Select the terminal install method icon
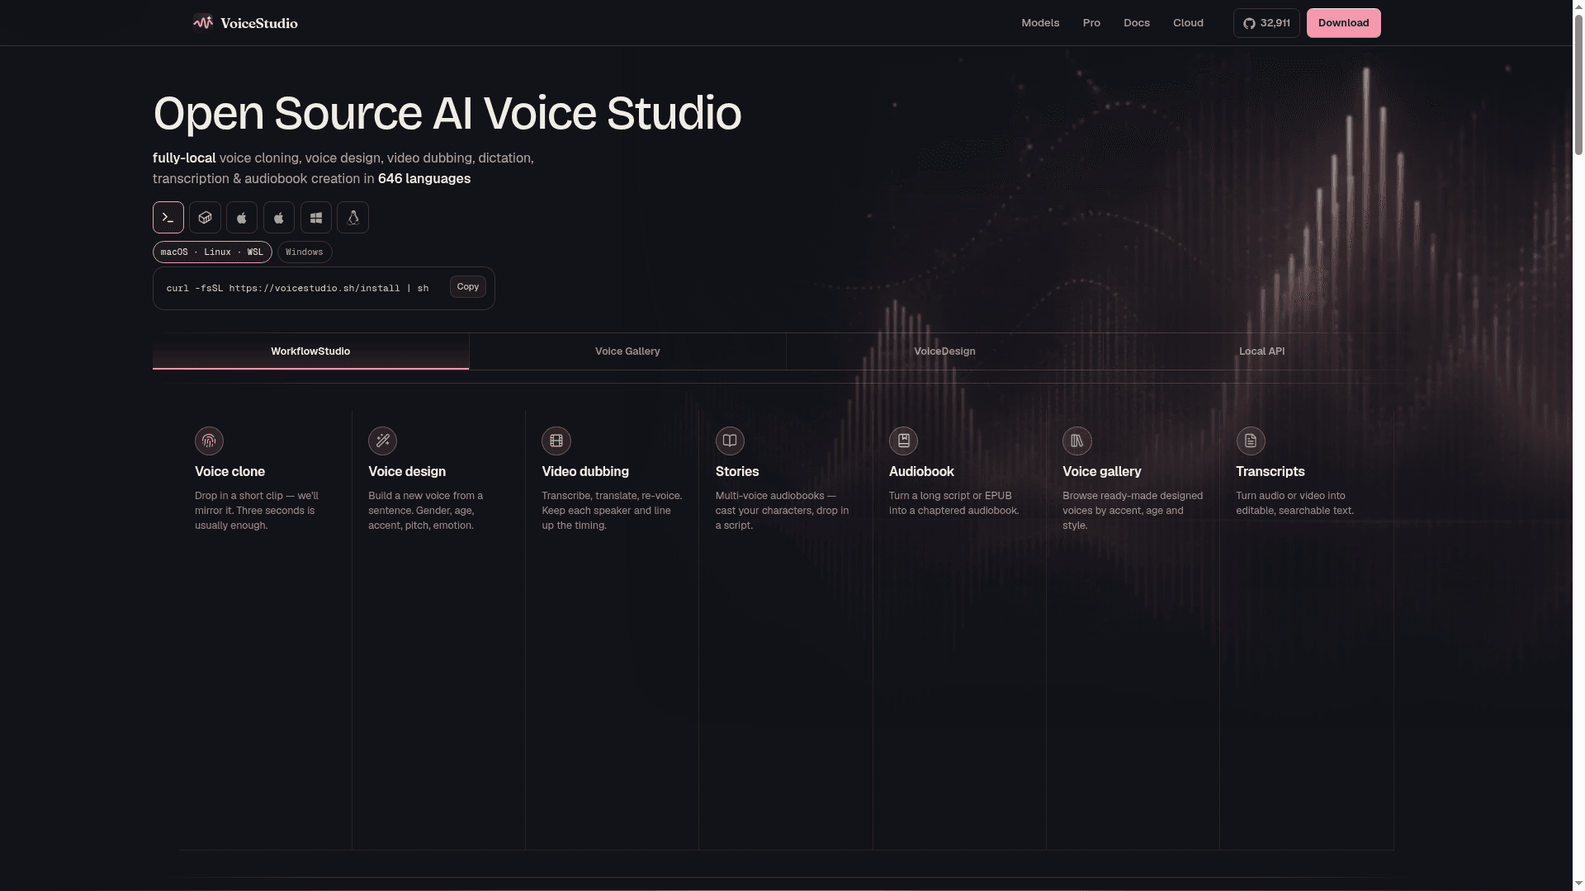Viewport: 1585px width, 891px height. click(168, 218)
